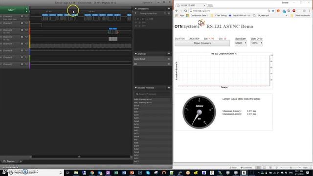Open Chrome three-dot menu
313x176 pixels.
[310, 11]
